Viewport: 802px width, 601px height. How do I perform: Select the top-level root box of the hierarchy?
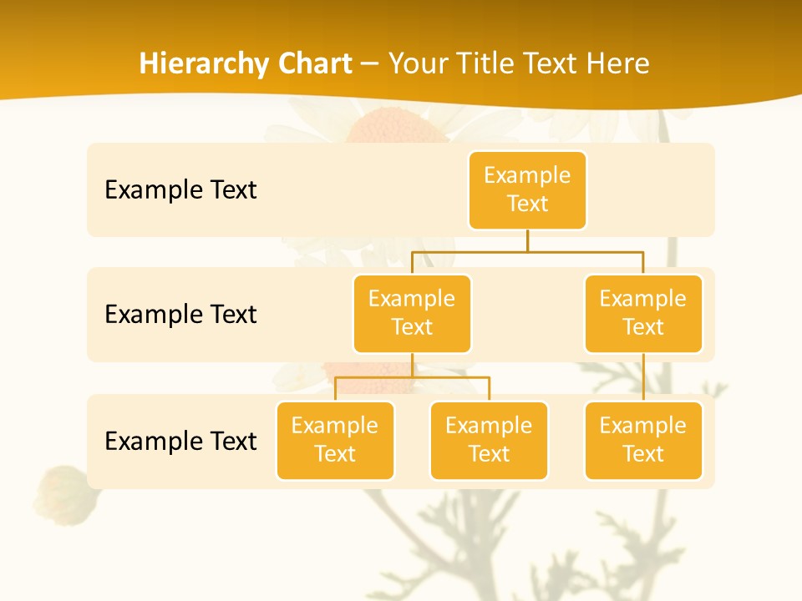point(527,190)
